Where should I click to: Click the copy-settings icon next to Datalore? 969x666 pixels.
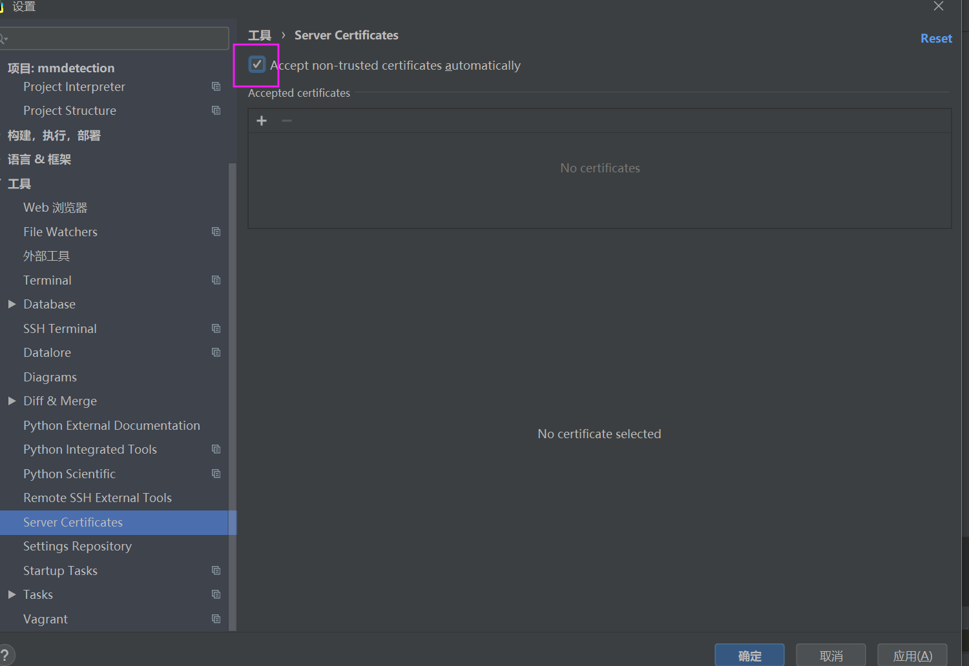point(216,352)
